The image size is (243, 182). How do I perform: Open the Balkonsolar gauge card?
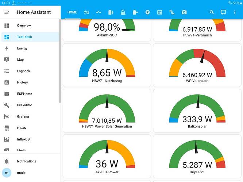pos(197,111)
